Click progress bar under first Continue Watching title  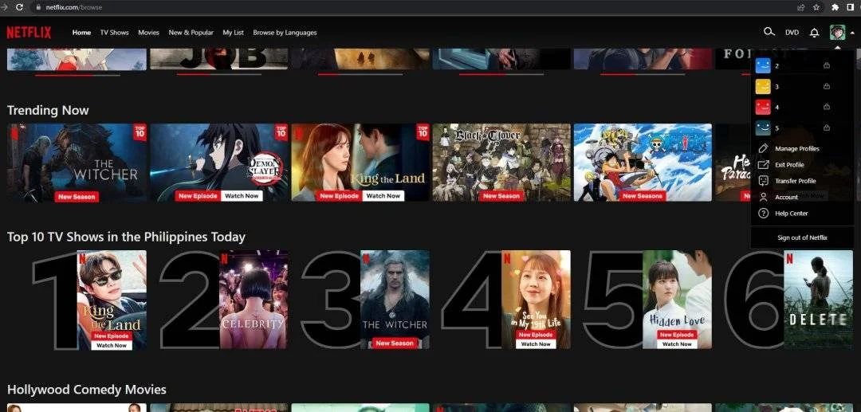pyautogui.click(x=77, y=75)
